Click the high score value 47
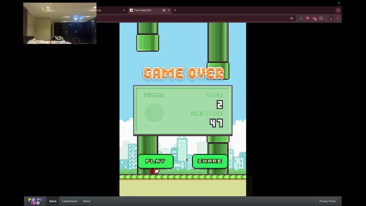 coord(216,123)
